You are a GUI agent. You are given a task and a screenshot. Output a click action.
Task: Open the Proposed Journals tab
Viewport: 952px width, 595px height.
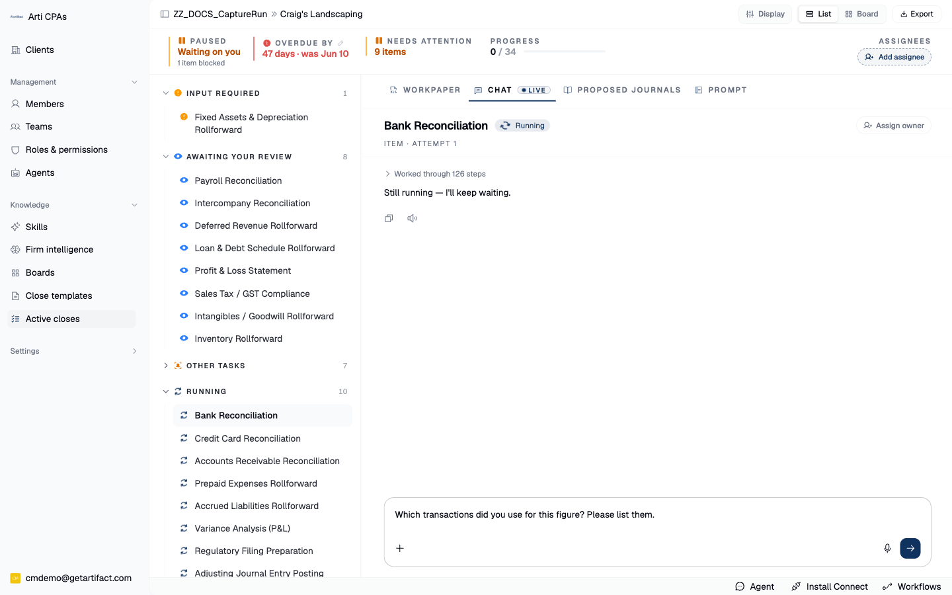(622, 90)
